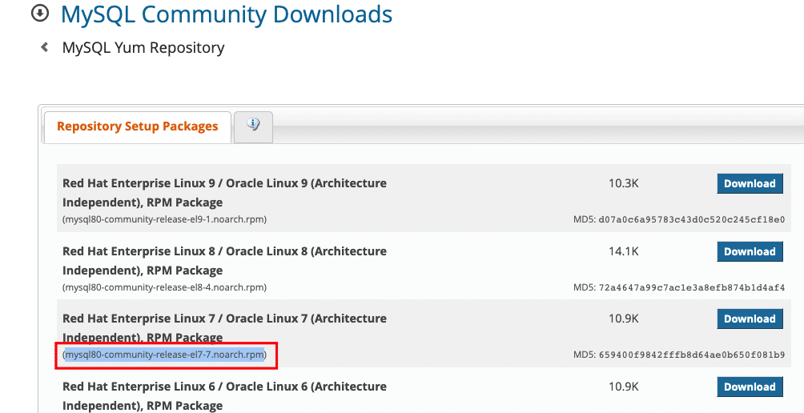The image size is (804, 413).
Task: Click the MD5 hash 659400f9842fffb8d64ae0b650f081b9
Action: point(692,355)
